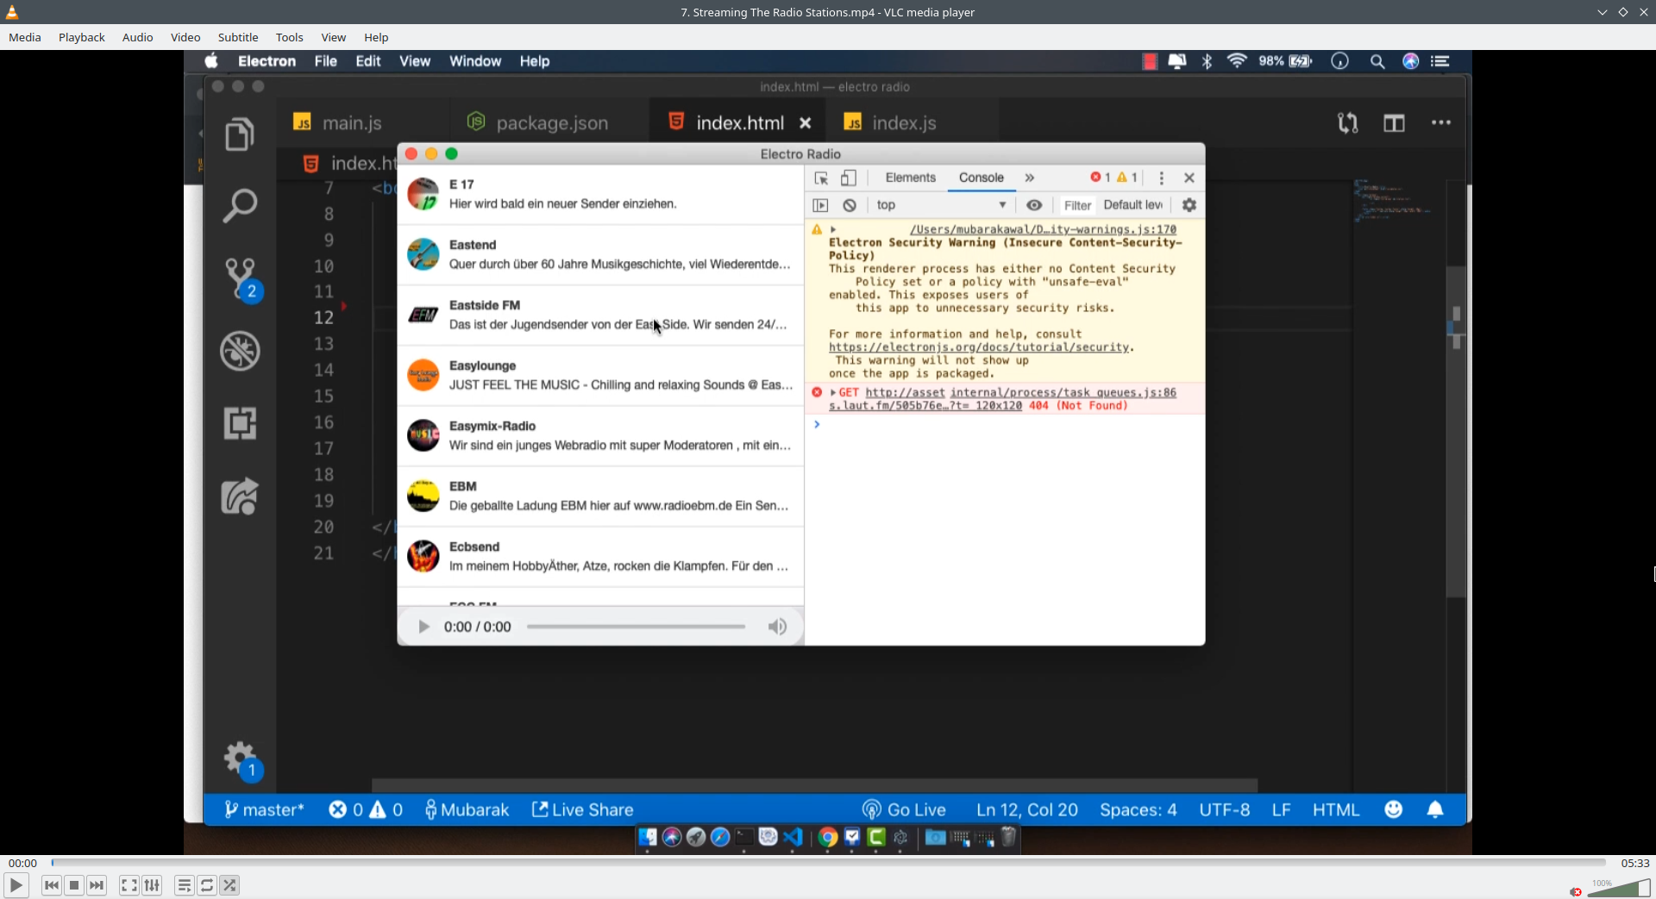Viewport: 1656px width, 899px height.
Task: Seek the Electro Radio audio progress bar
Action: click(x=637, y=627)
